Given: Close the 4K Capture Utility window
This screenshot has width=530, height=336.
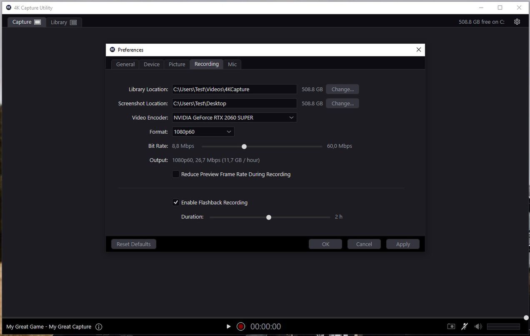Looking at the screenshot, I should click(519, 7).
